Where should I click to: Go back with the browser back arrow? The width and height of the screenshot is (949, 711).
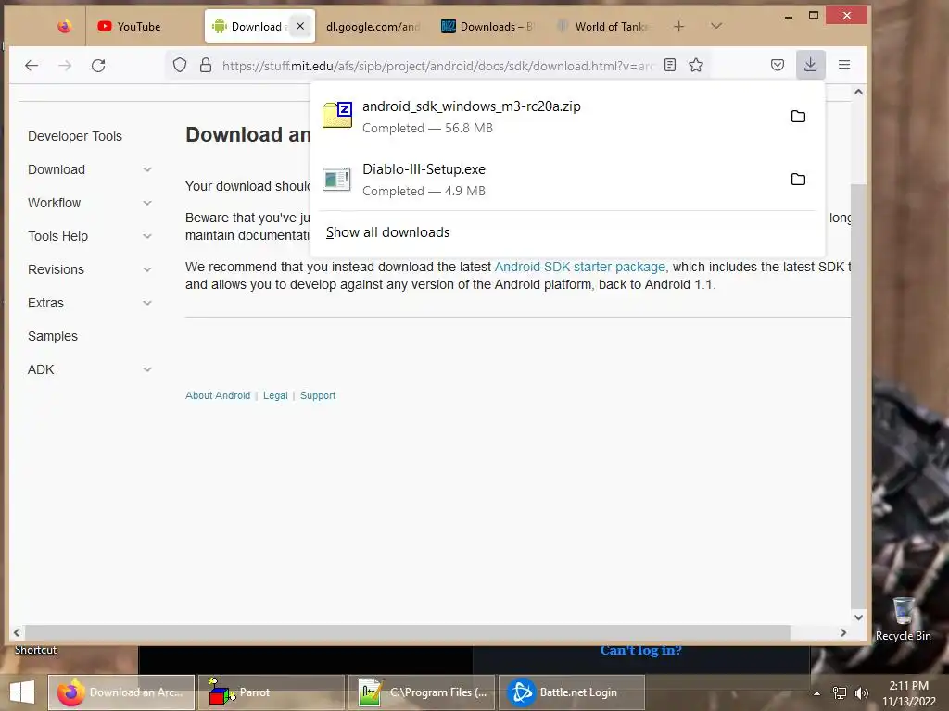point(32,66)
